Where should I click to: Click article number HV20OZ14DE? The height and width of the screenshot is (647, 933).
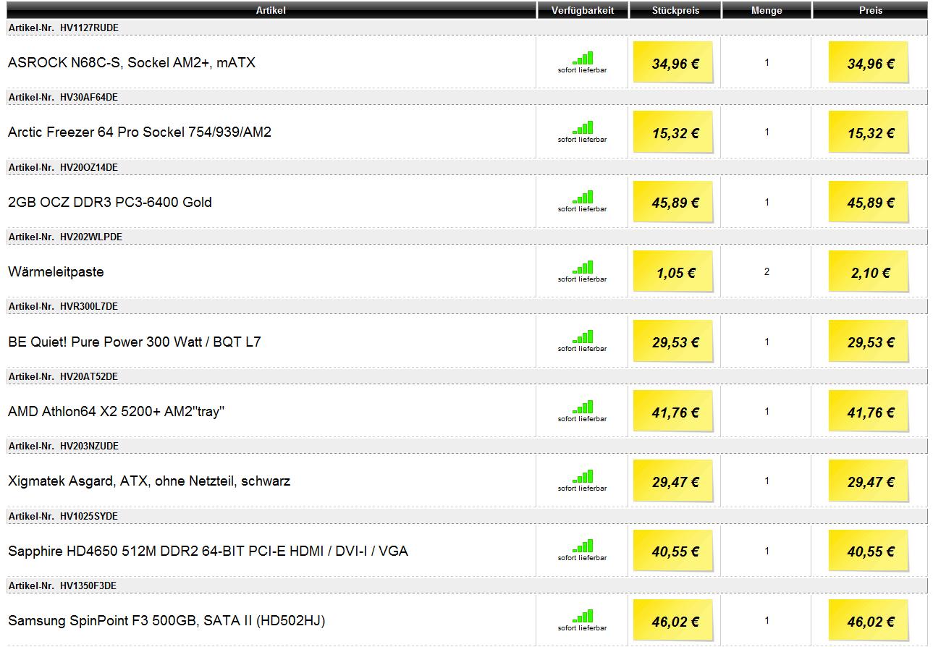click(89, 167)
